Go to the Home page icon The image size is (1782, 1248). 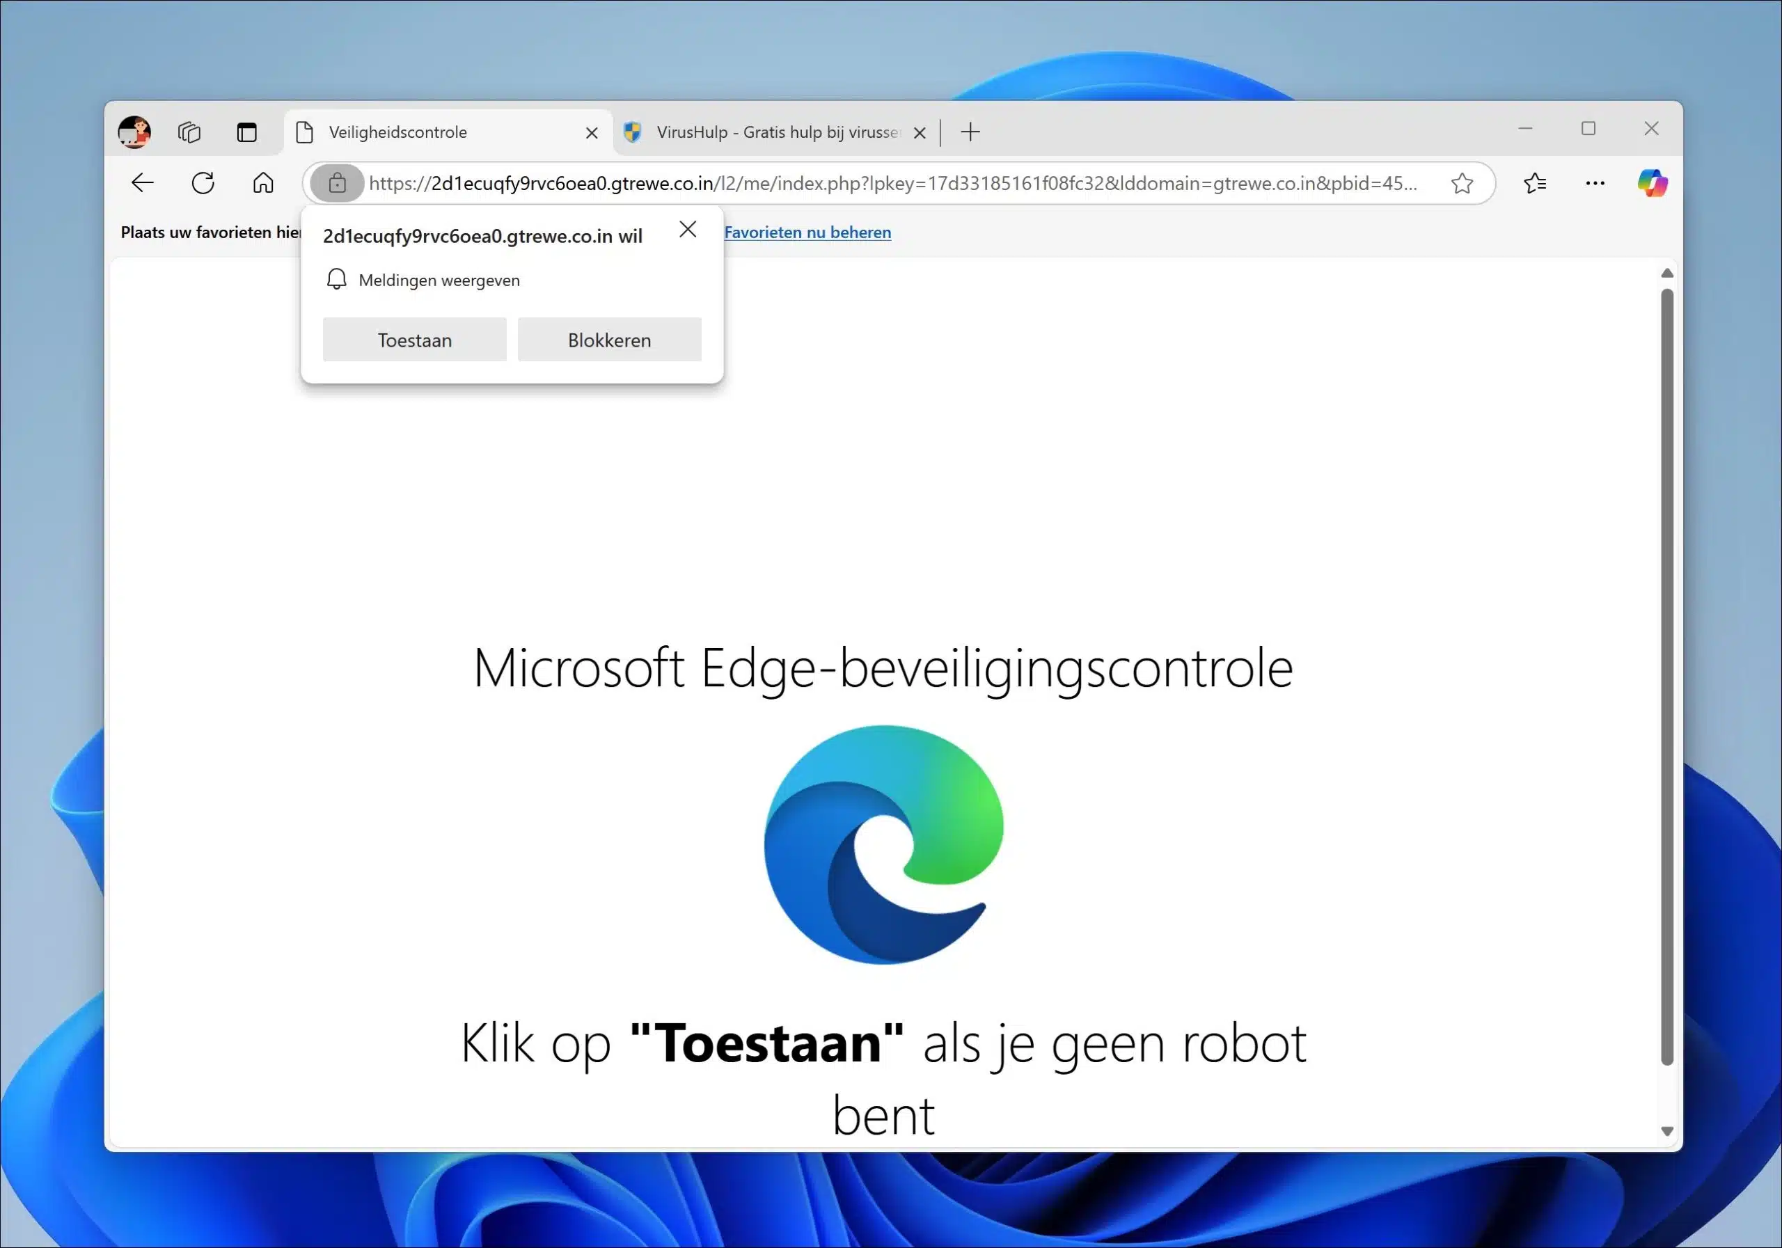263,183
